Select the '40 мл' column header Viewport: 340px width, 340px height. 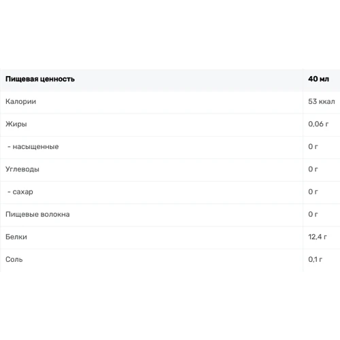coord(318,79)
